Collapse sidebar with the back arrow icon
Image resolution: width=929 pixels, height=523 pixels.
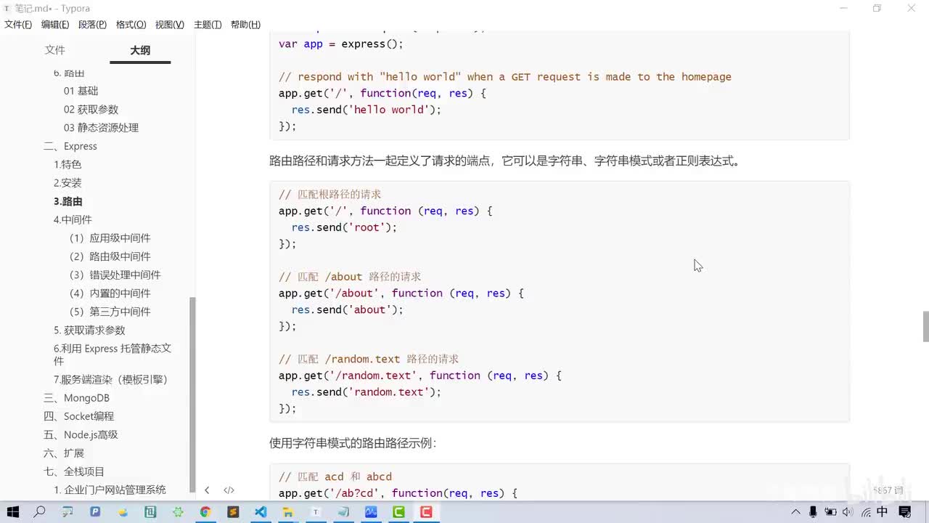pos(207,490)
